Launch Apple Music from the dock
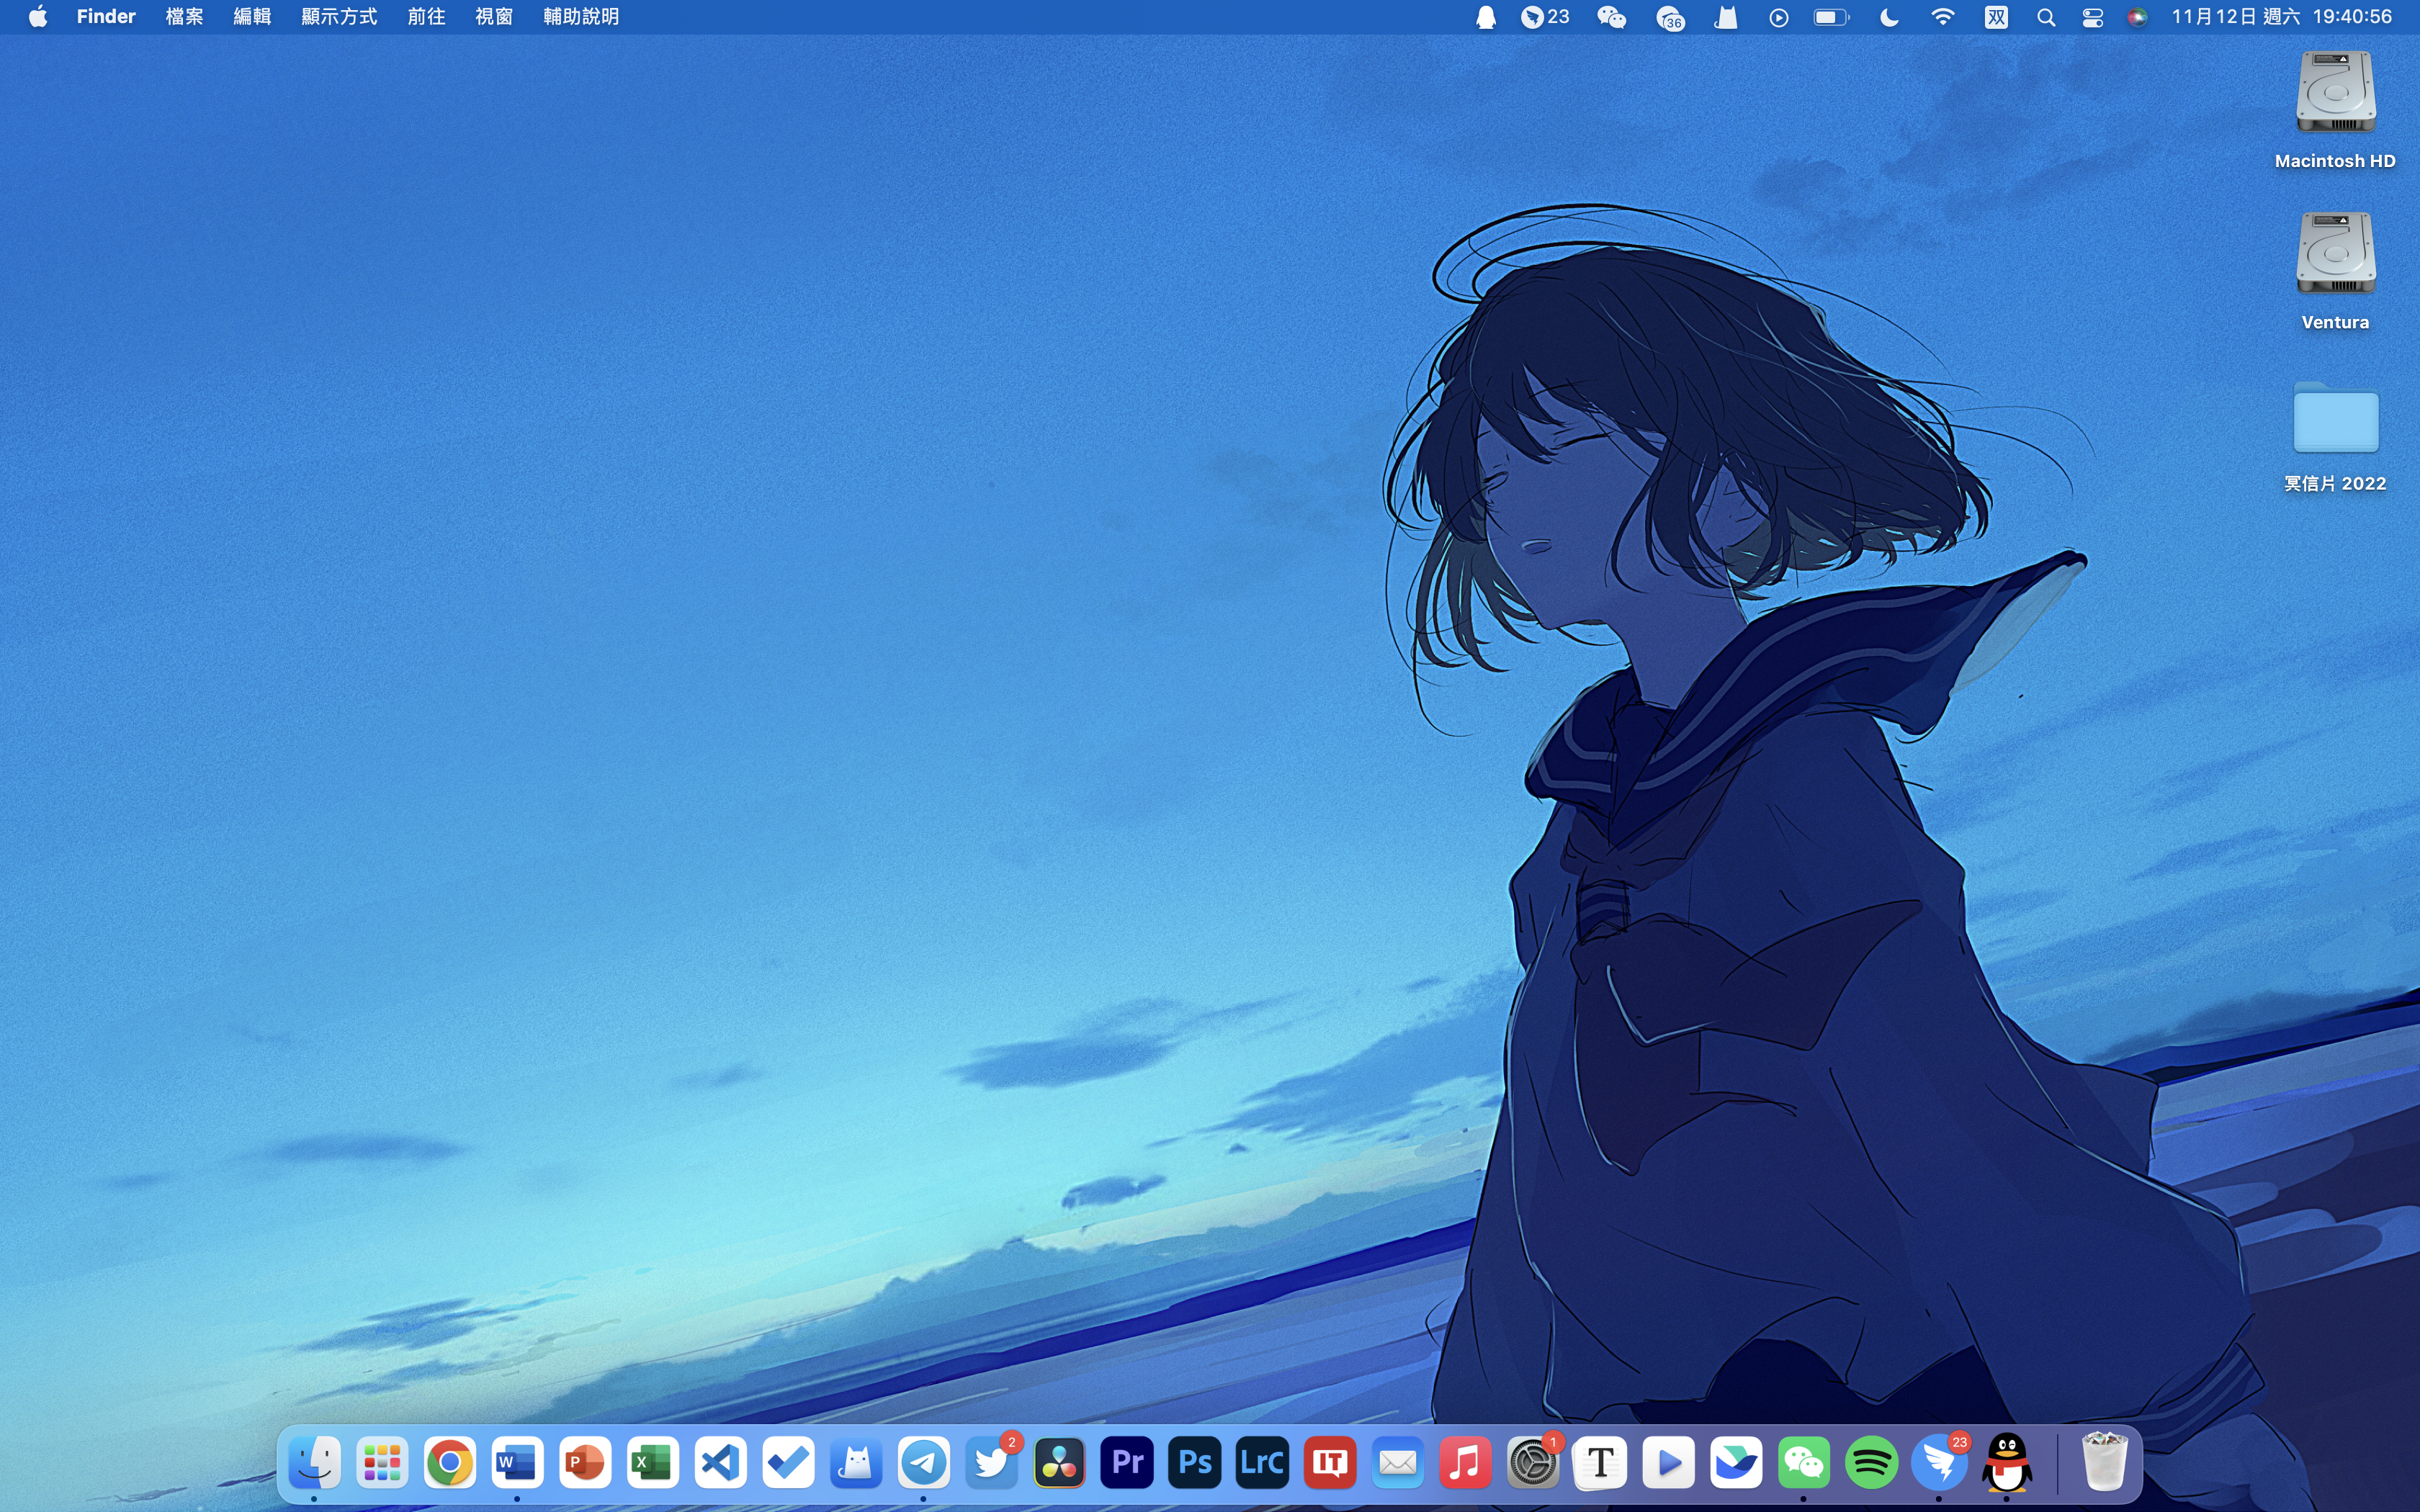The height and width of the screenshot is (1512, 2420). click(1465, 1463)
